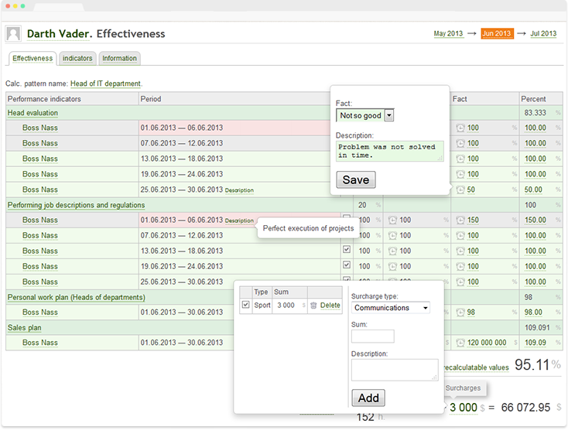
Task: Click the Head evaluation 13.06–18.06 fact clock icon
Action: 461,159
